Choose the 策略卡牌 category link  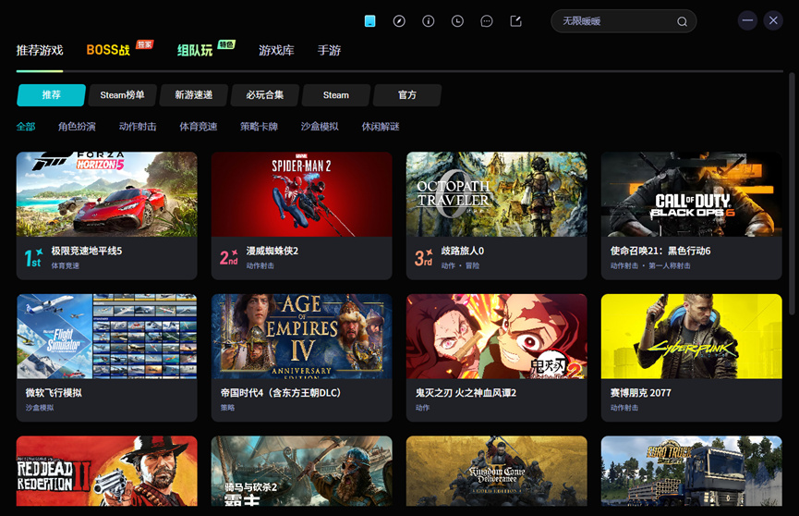259,127
